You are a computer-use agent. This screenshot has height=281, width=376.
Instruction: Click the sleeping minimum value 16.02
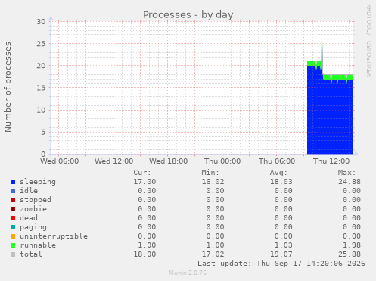[213, 182]
